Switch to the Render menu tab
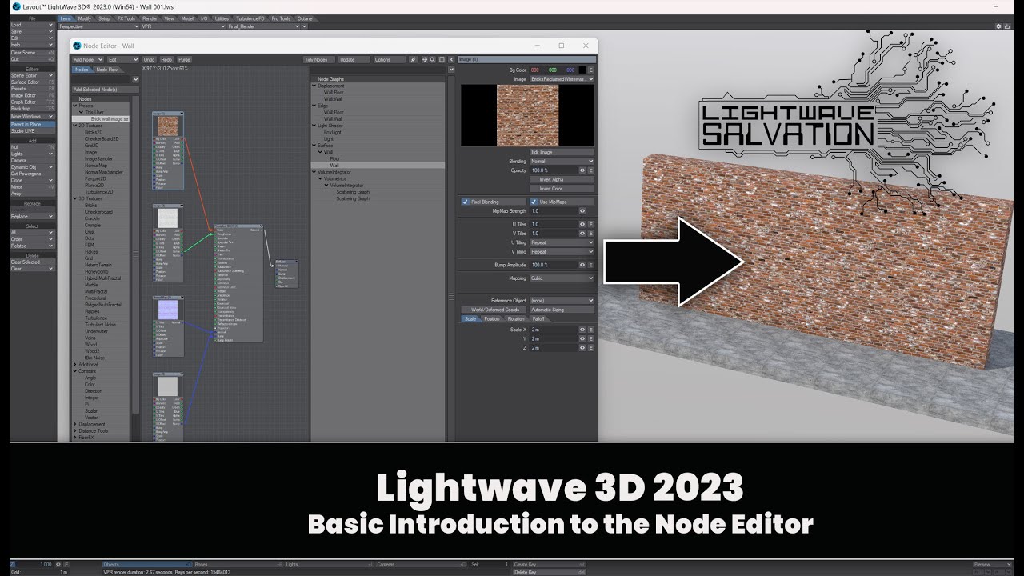Image resolution: width=1024 pixels, height=576 pixels. click(x=149, y=18)
